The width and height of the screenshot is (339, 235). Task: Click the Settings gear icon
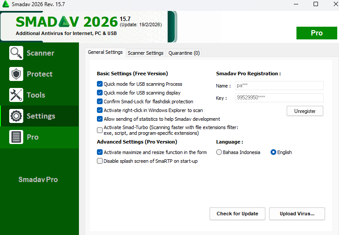click(x=16, y=116)
